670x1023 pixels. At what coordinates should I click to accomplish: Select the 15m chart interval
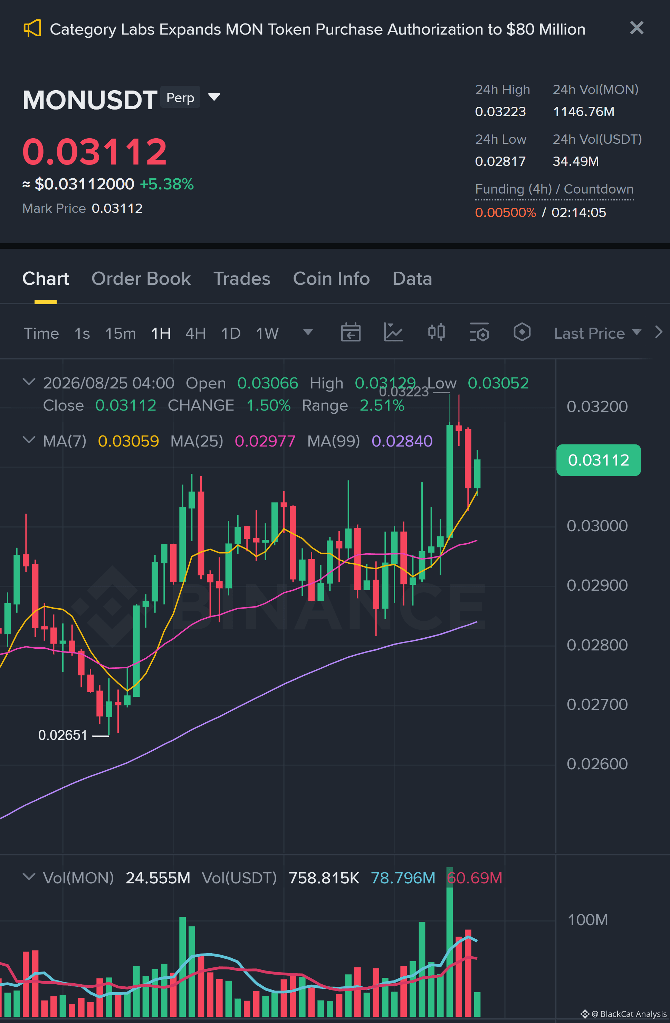[120, 333]
